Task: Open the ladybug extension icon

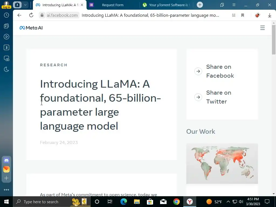Action: (x=257, y=15)
